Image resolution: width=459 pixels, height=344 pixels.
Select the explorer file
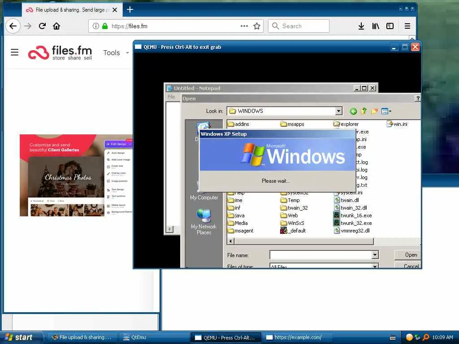pos(346,124)
